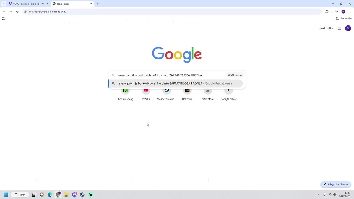Open the Web Store shortcut

click(208, 94)
